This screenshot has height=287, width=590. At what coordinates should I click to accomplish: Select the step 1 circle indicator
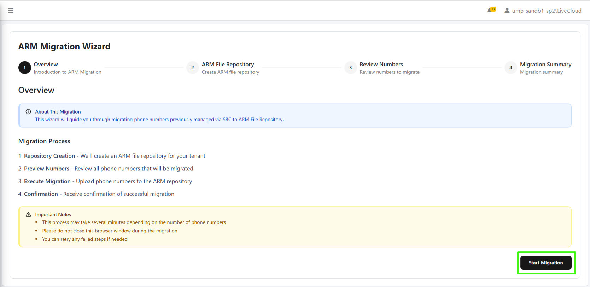25,68
